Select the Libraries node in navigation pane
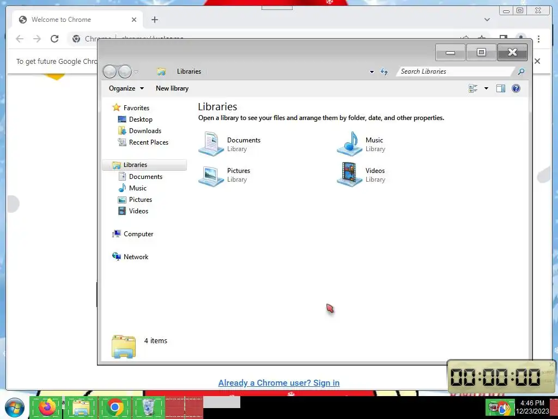 [x=144, y=165]
